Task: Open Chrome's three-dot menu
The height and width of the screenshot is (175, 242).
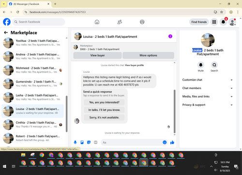Action: click(238, 12)
